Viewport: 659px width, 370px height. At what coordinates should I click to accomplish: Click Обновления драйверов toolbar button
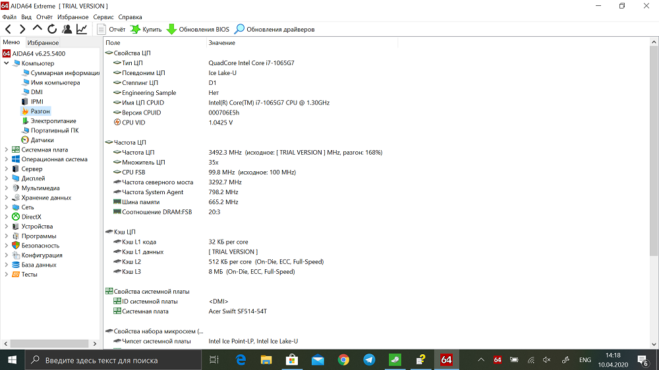click(274, 30)
